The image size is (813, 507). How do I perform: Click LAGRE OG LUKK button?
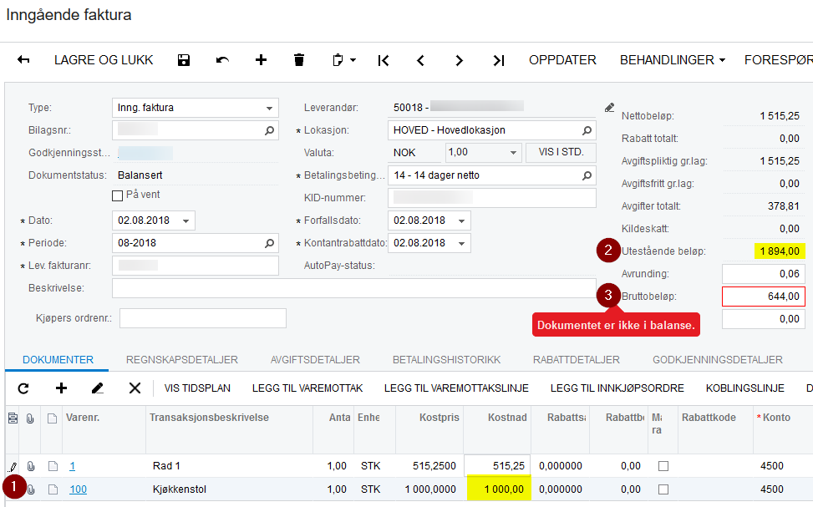[104, 60]
